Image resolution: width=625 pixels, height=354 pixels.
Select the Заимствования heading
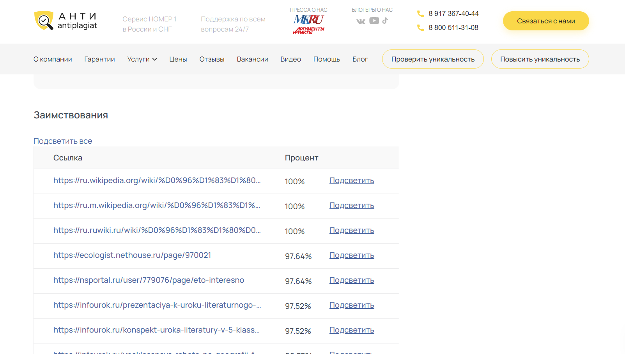point(71,115)
